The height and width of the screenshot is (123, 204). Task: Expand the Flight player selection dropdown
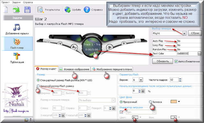tap(184, 33)
